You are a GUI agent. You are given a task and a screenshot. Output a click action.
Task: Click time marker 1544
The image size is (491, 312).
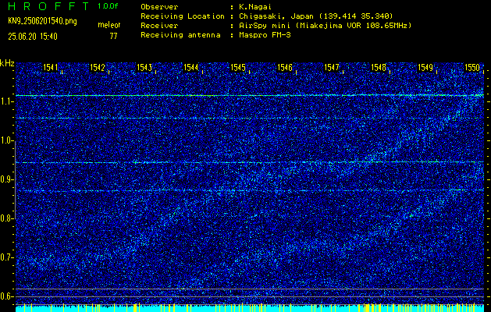191,67
